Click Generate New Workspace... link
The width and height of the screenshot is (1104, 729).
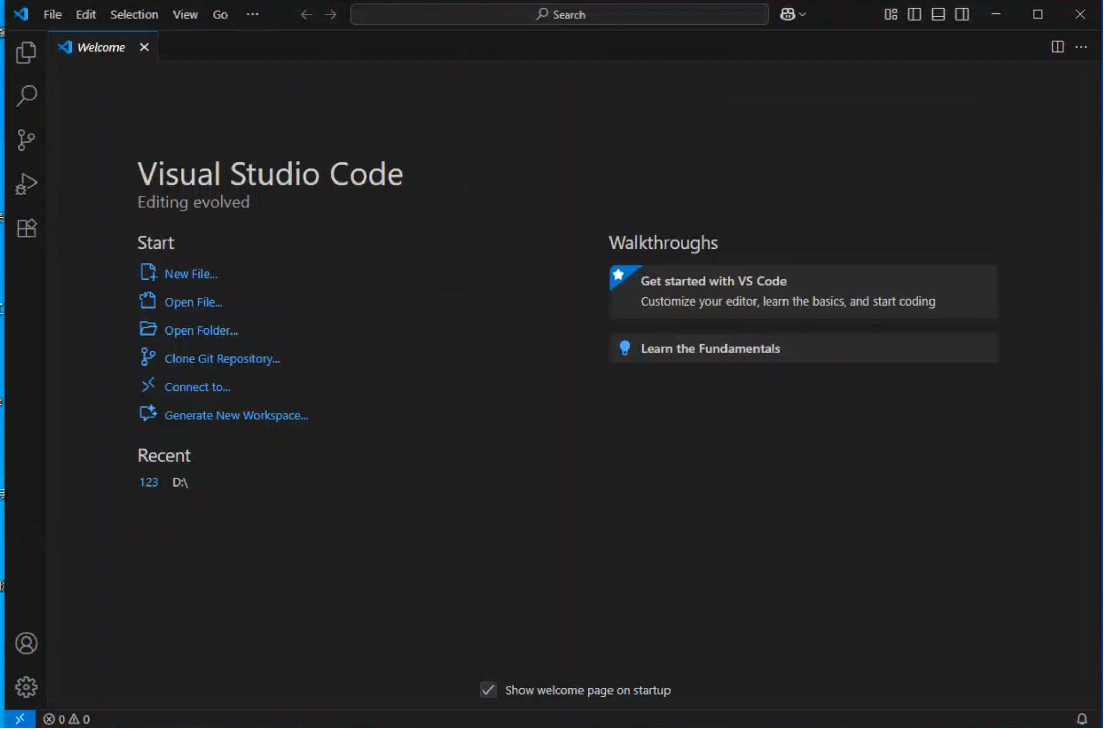pyautogui.click(x=237, y=415)
